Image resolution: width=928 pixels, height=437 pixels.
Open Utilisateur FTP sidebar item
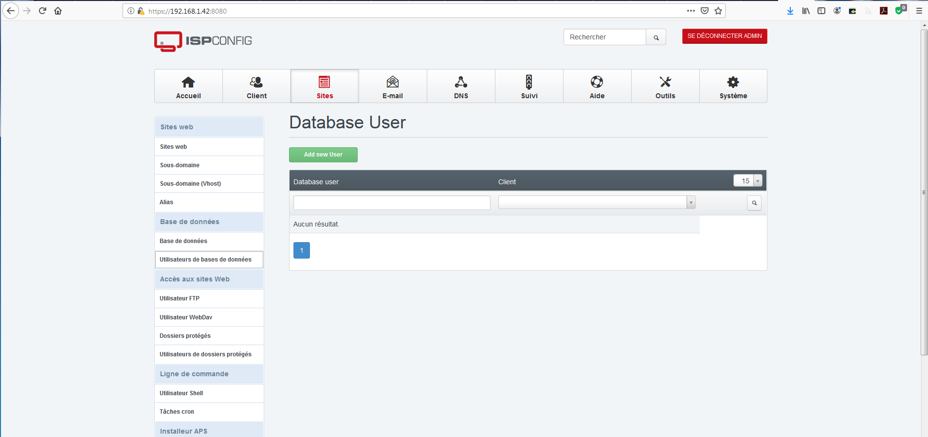coord(209,298)
